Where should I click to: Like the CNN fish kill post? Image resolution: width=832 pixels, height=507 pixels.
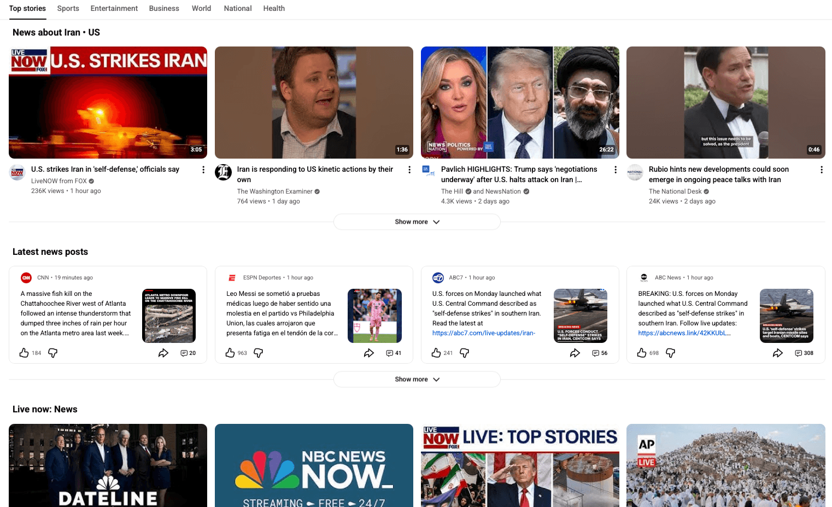(24, 353)
